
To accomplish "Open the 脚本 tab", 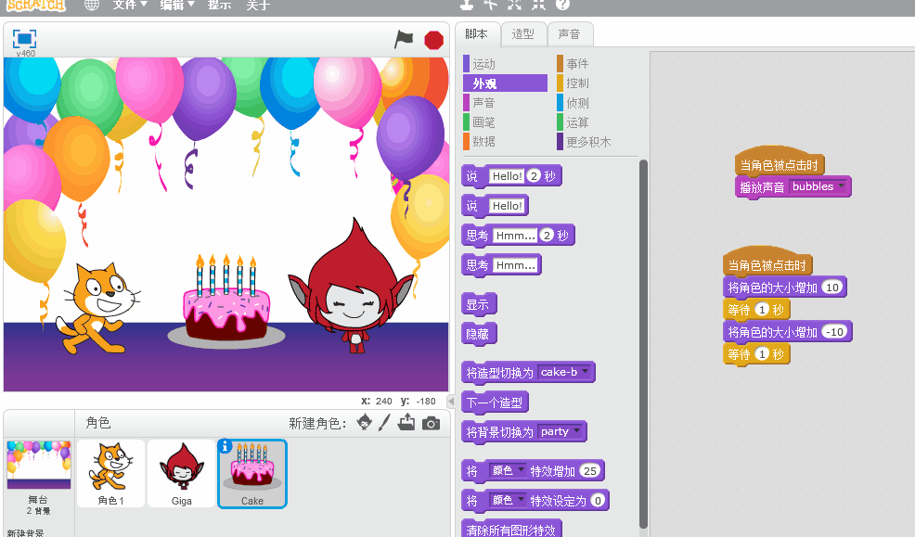I will 477,34.
